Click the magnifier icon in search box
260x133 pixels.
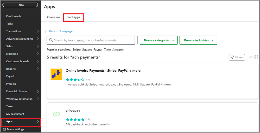(51, 40)
